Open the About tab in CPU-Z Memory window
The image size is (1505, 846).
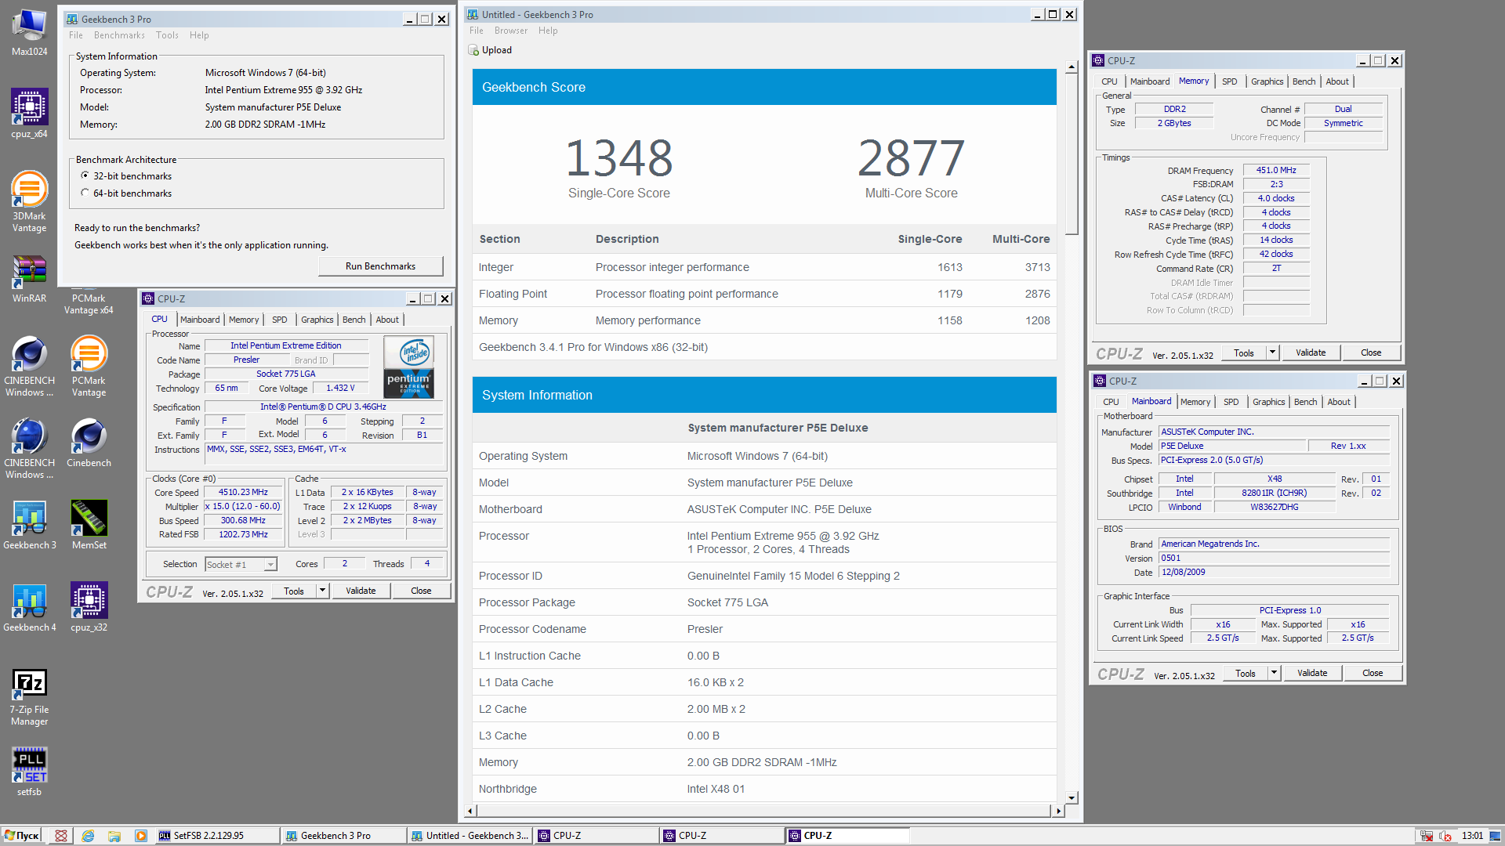tap(1337, 81)
